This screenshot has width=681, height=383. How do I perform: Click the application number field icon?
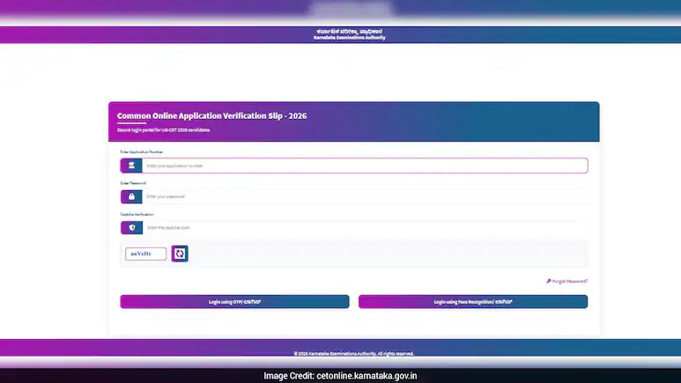click(x=131, y=166)
